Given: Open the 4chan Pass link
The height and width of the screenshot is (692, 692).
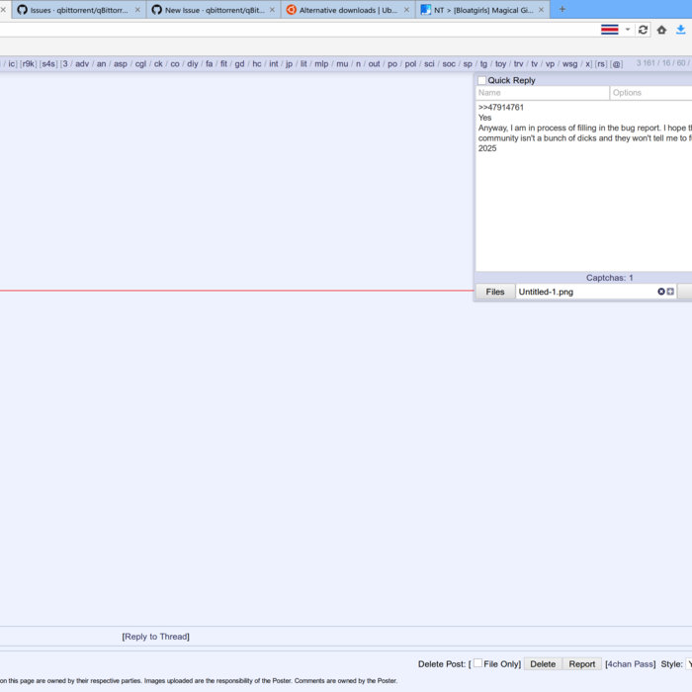Looking at the screenshot, I should [630, 664].
